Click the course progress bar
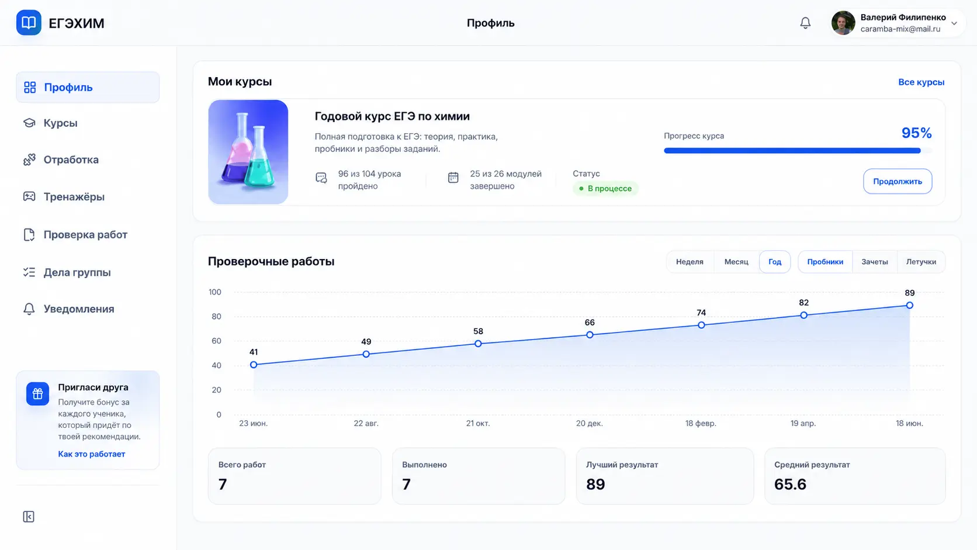Screen dimensions: 977x550 (x=798, y=151)
